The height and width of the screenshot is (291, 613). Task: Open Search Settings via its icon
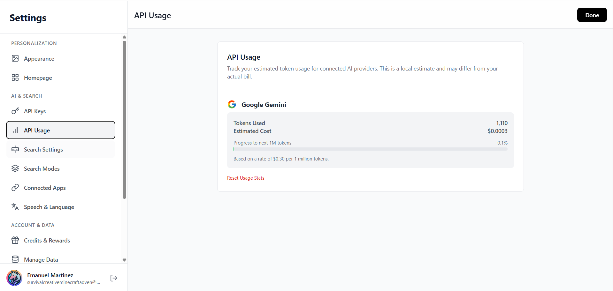click(x=15, y=149)
